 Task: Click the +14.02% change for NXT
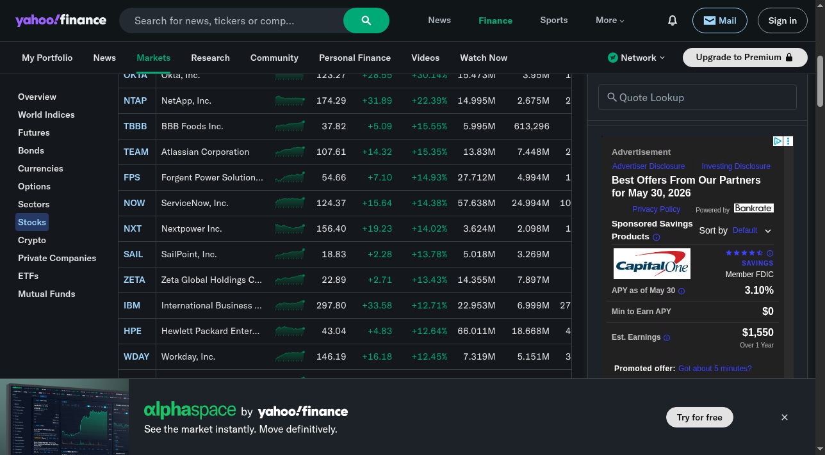[429, 228]
